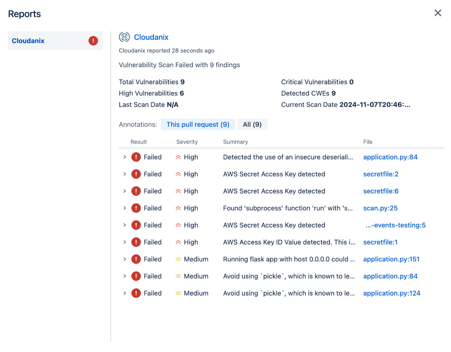Expand the application.py:151 flask row
Image resolution: width=451 pixels, height=352 pixels.
coord(125,259)
